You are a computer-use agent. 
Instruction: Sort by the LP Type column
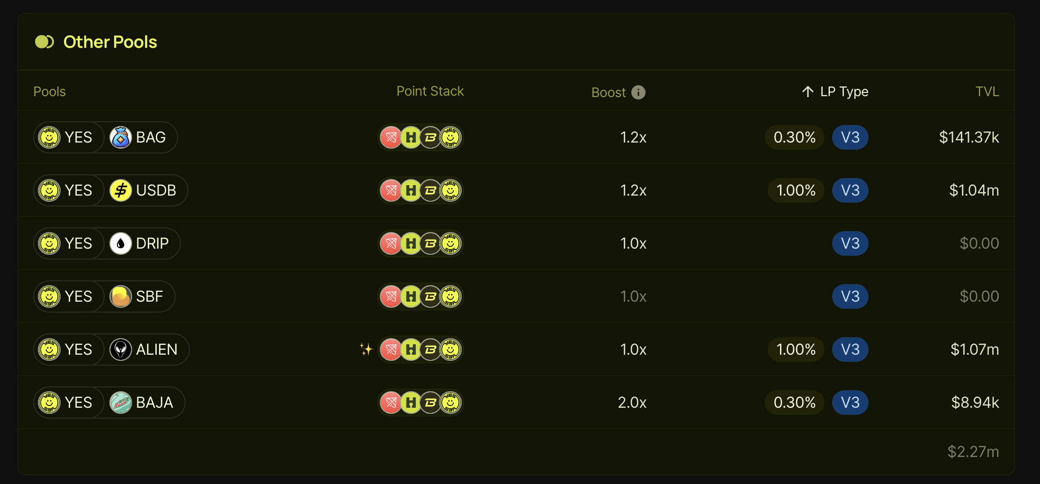[x=835, y=91]
